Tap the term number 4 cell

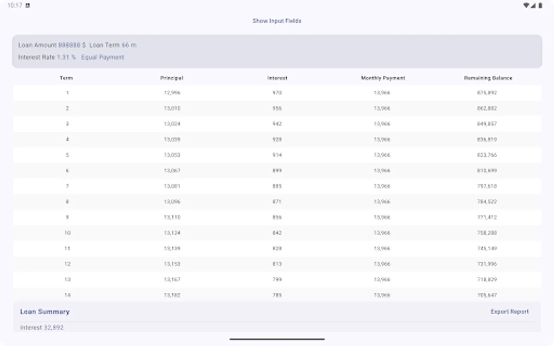click(x=67, y=140)
